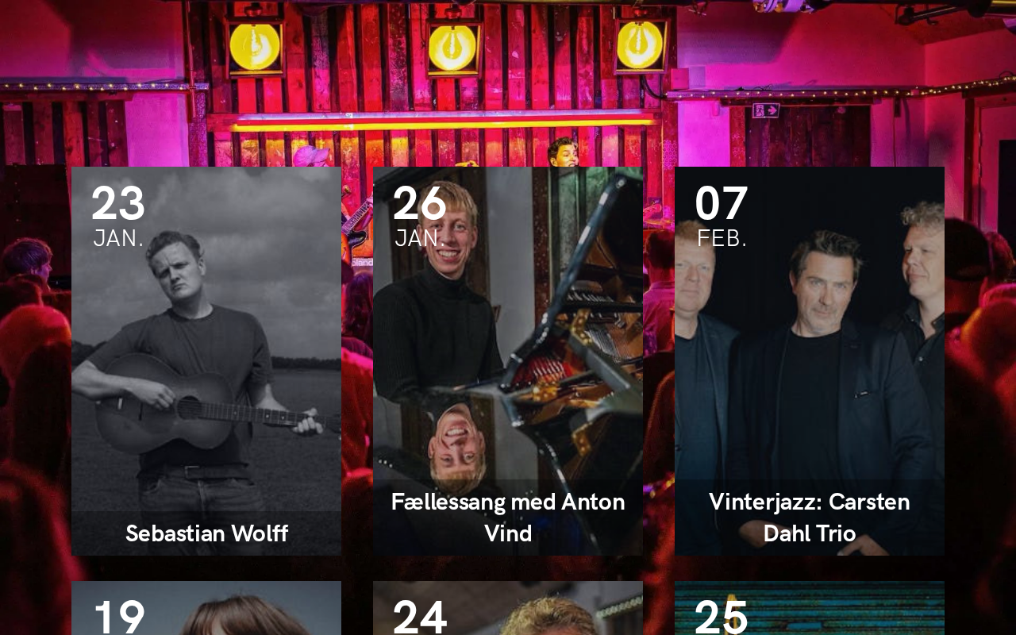Click the JAN. label under 26
The width and height of the screenshot is (1016, 635).
tap(420, 238)
